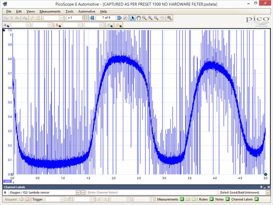Click the green time ruler handle

[266, 174]
